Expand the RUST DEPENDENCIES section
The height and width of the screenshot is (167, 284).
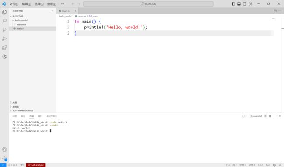tap(33, 111)
